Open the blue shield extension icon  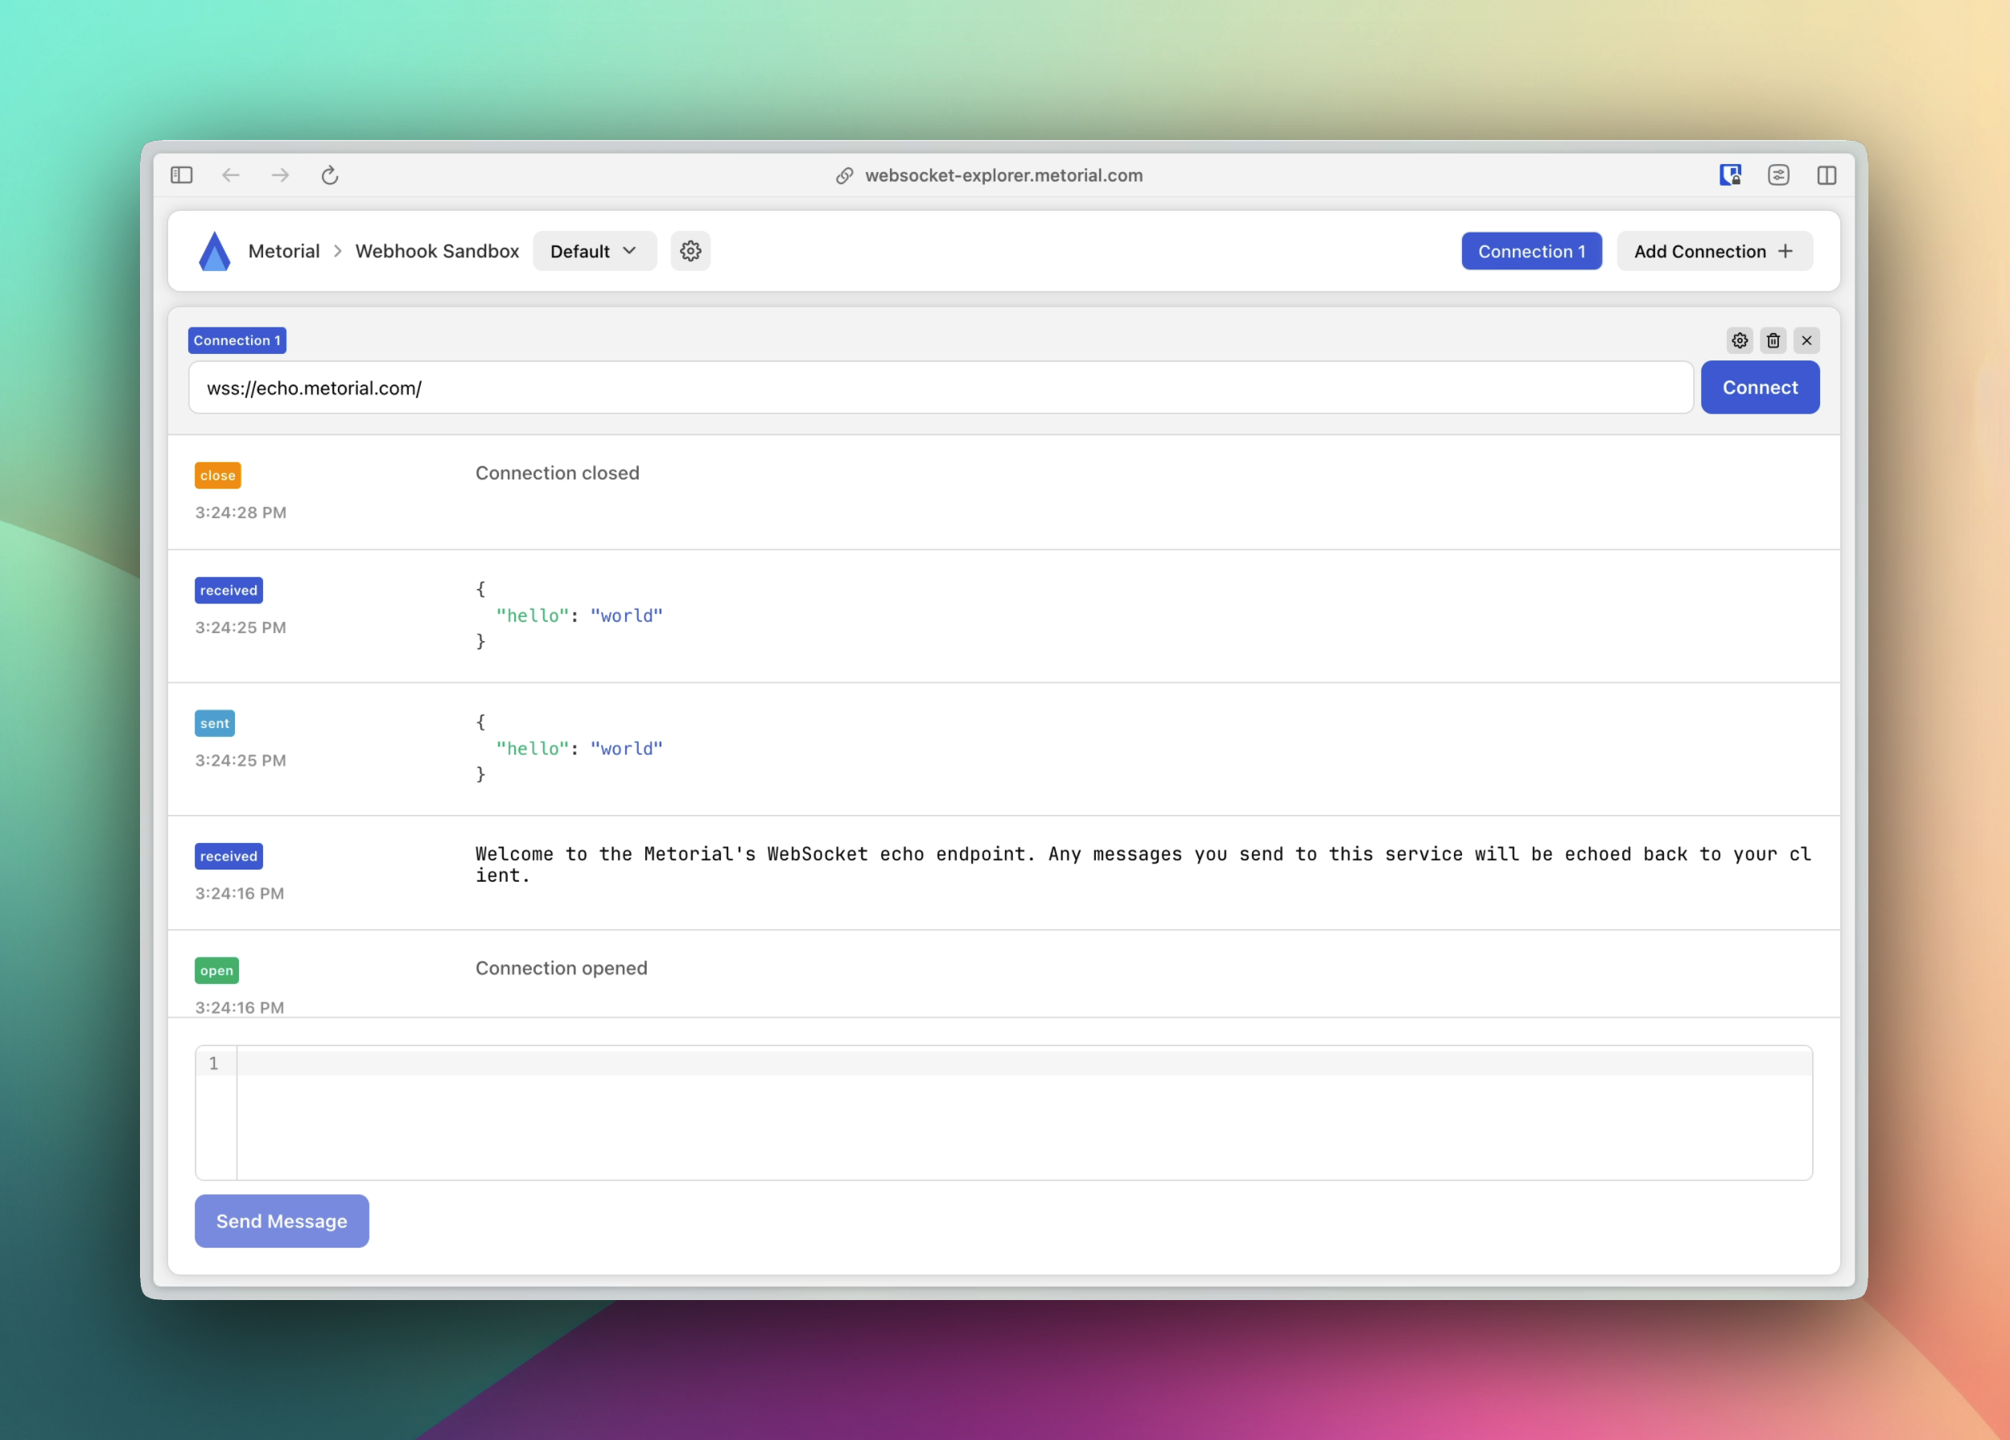point(1730,175)
